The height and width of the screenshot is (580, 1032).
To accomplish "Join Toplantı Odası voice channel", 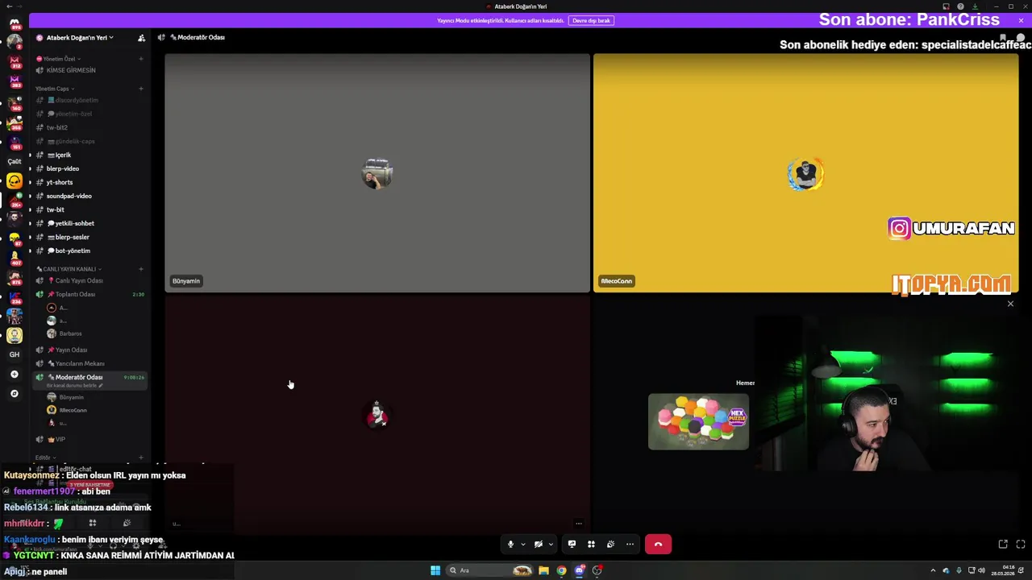I will pos(89,294).
